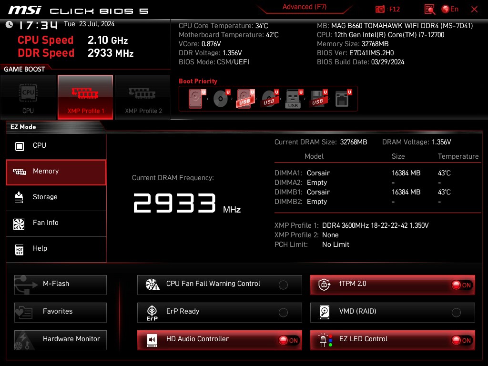Click the HD Audio speaker icon
Viewport: 488px width, 366px height.
(x=152, y=340)
